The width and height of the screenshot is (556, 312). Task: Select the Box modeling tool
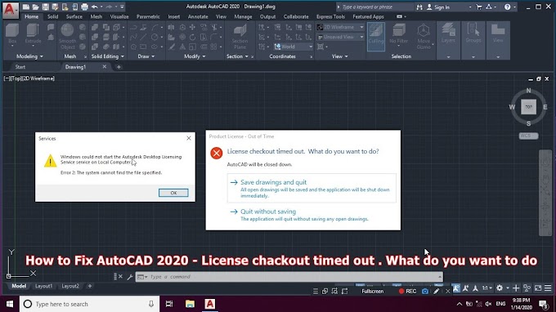[x=12, y=34]
